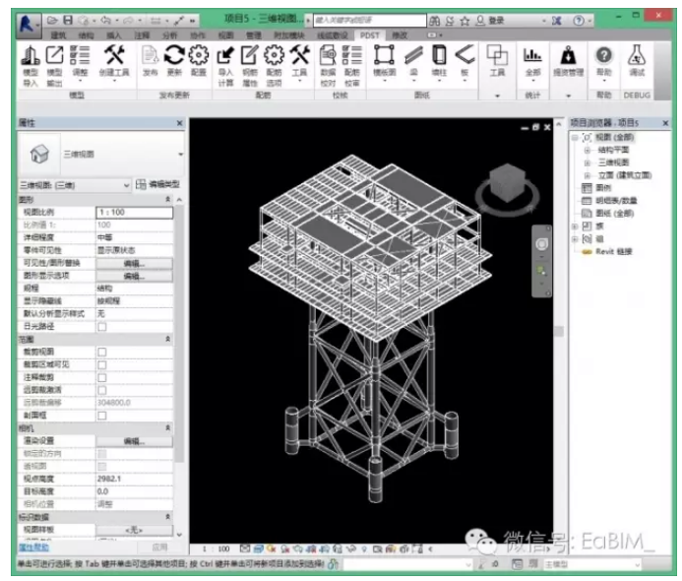The image size is (682, 581).
Task: Click the 模型导入 building icon
Action: (31, 55)
